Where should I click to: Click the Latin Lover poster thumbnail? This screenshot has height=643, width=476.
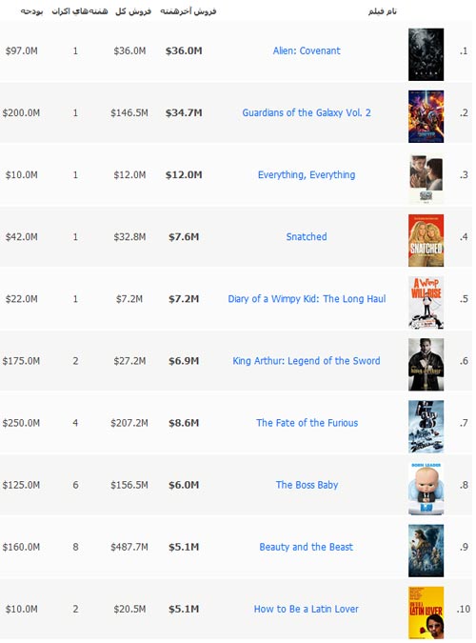[426, 613]
